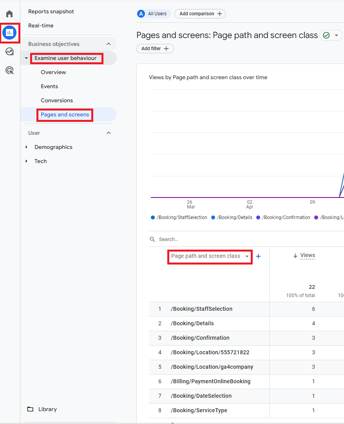344x424 pixels.
Task: Open Page path and screen class dropdown
Action: [210, 256]
